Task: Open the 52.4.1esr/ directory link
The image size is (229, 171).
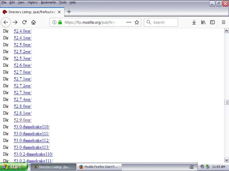Action: click(x=23, y=38)
